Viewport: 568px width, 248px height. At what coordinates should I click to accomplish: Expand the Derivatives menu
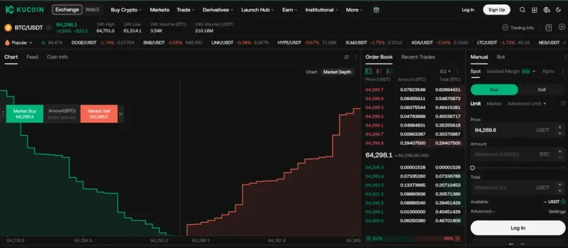pyautogui.click(x=218, y=10)
